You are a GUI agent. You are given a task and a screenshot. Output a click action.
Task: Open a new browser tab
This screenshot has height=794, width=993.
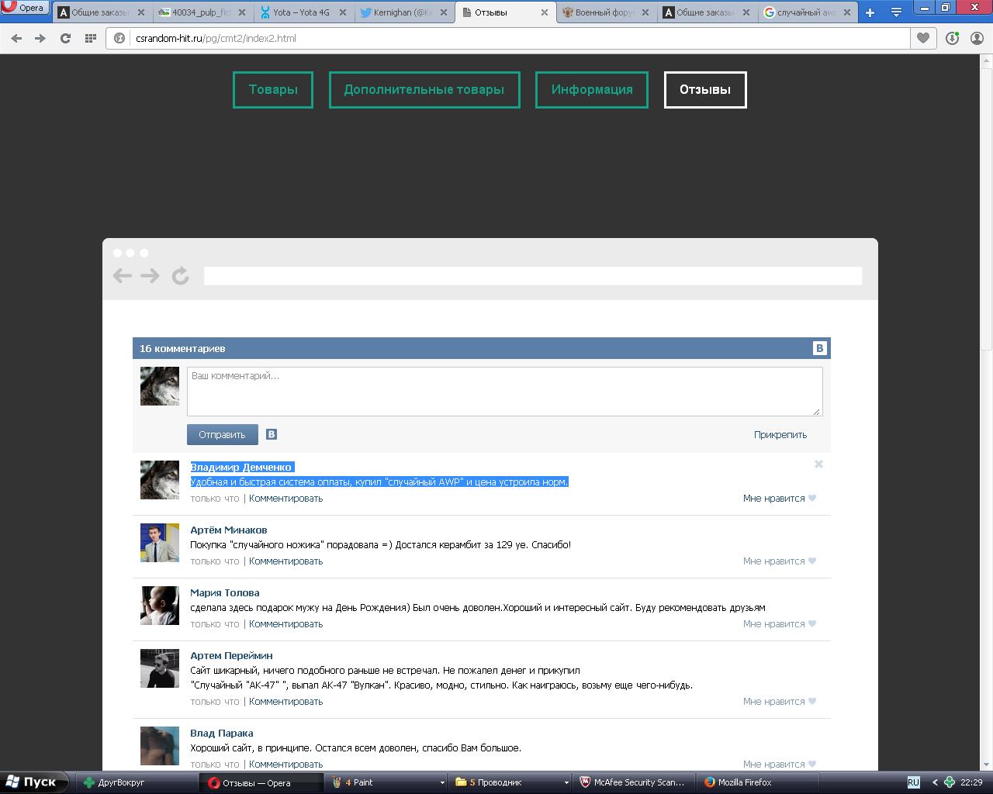tap(870, 12)
